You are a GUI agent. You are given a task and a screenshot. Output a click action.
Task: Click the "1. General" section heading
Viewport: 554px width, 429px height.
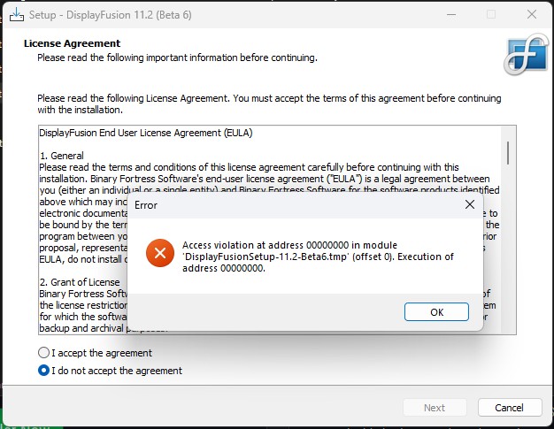click(61, 156)
